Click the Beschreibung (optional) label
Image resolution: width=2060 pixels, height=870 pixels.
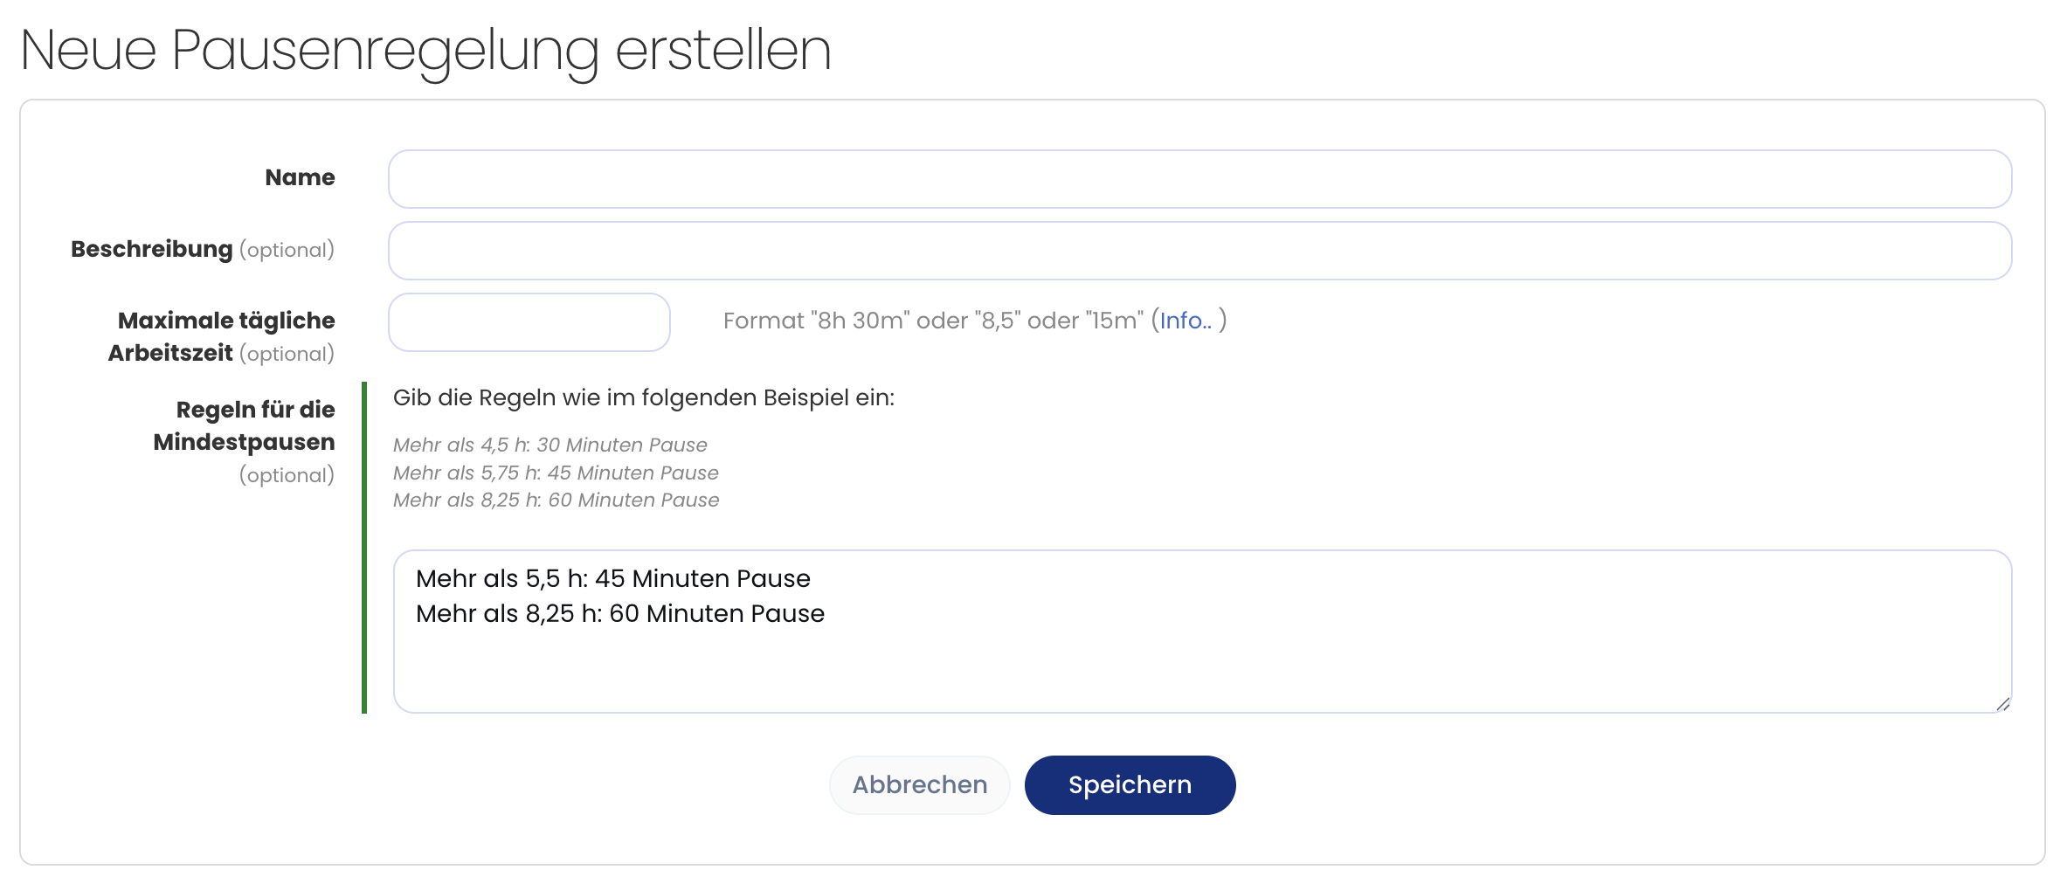202,249
